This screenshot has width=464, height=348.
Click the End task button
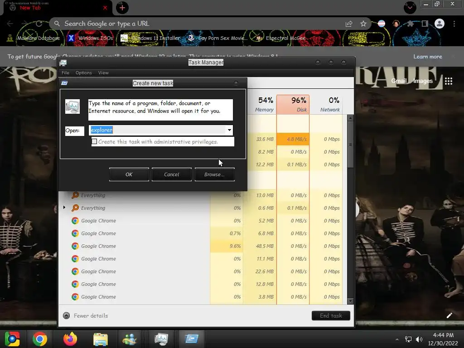coord(331,316)
